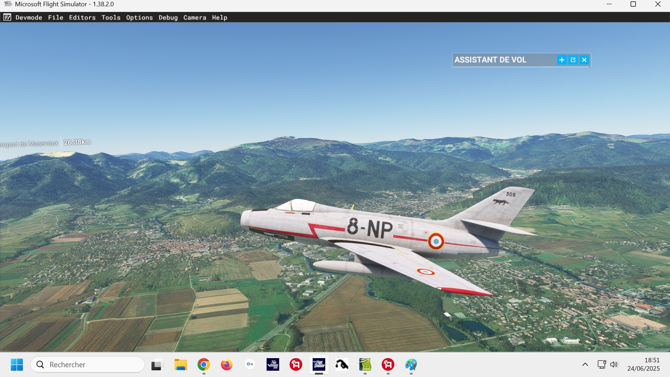The image size is (670, 377).
Task: Open the Editors dropdown menu
Action: pos(82,17)
